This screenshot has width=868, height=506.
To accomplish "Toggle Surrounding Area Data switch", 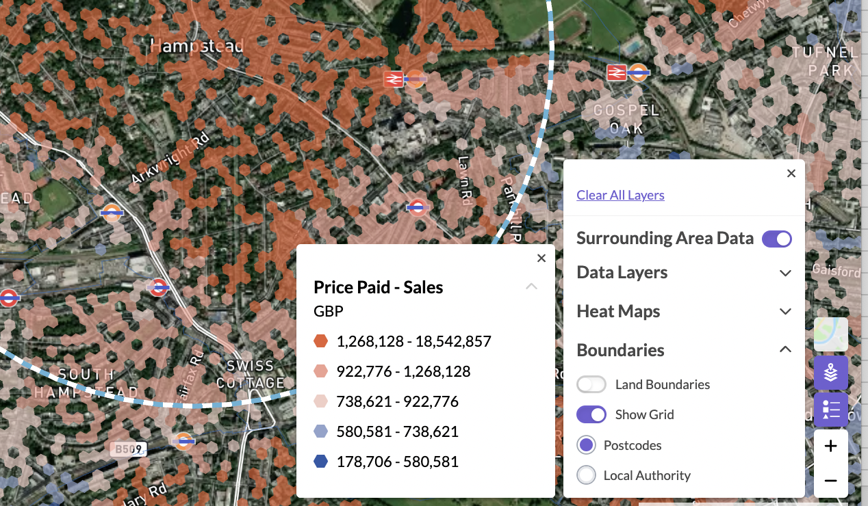I will (x=777, y=239).
